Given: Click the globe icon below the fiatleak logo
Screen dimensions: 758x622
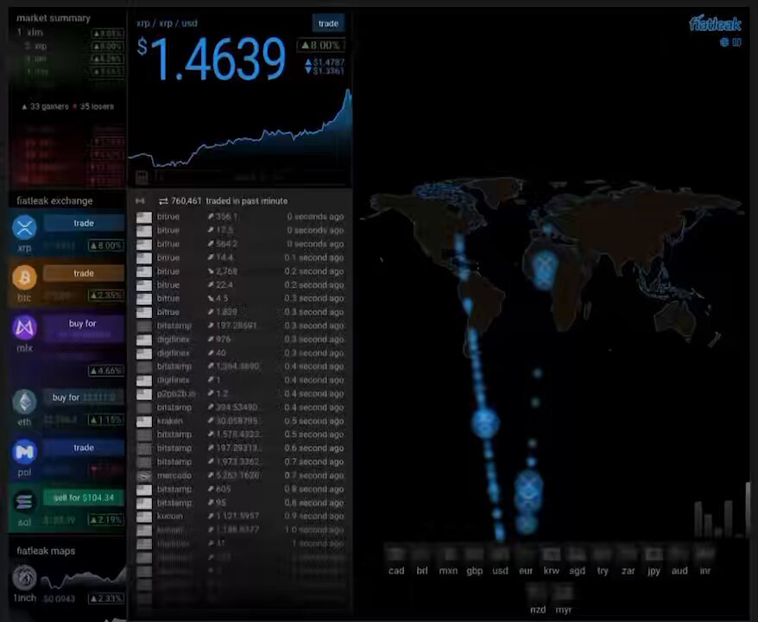Looking at the screenshot, I should 724,42.
